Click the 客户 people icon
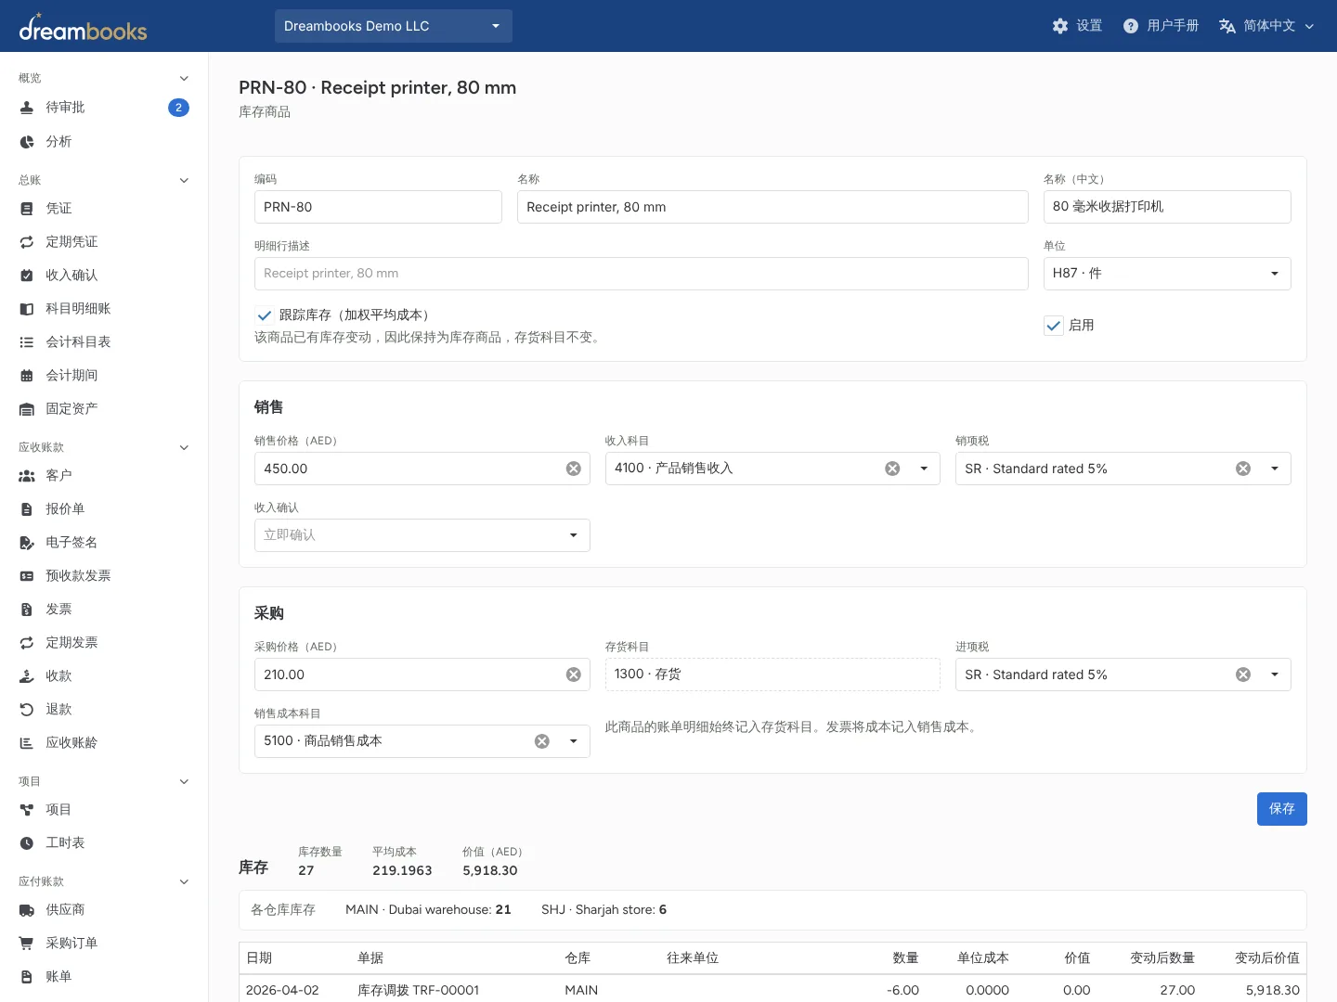Viewport: 1337px width, 1002px height. point(27,476)
